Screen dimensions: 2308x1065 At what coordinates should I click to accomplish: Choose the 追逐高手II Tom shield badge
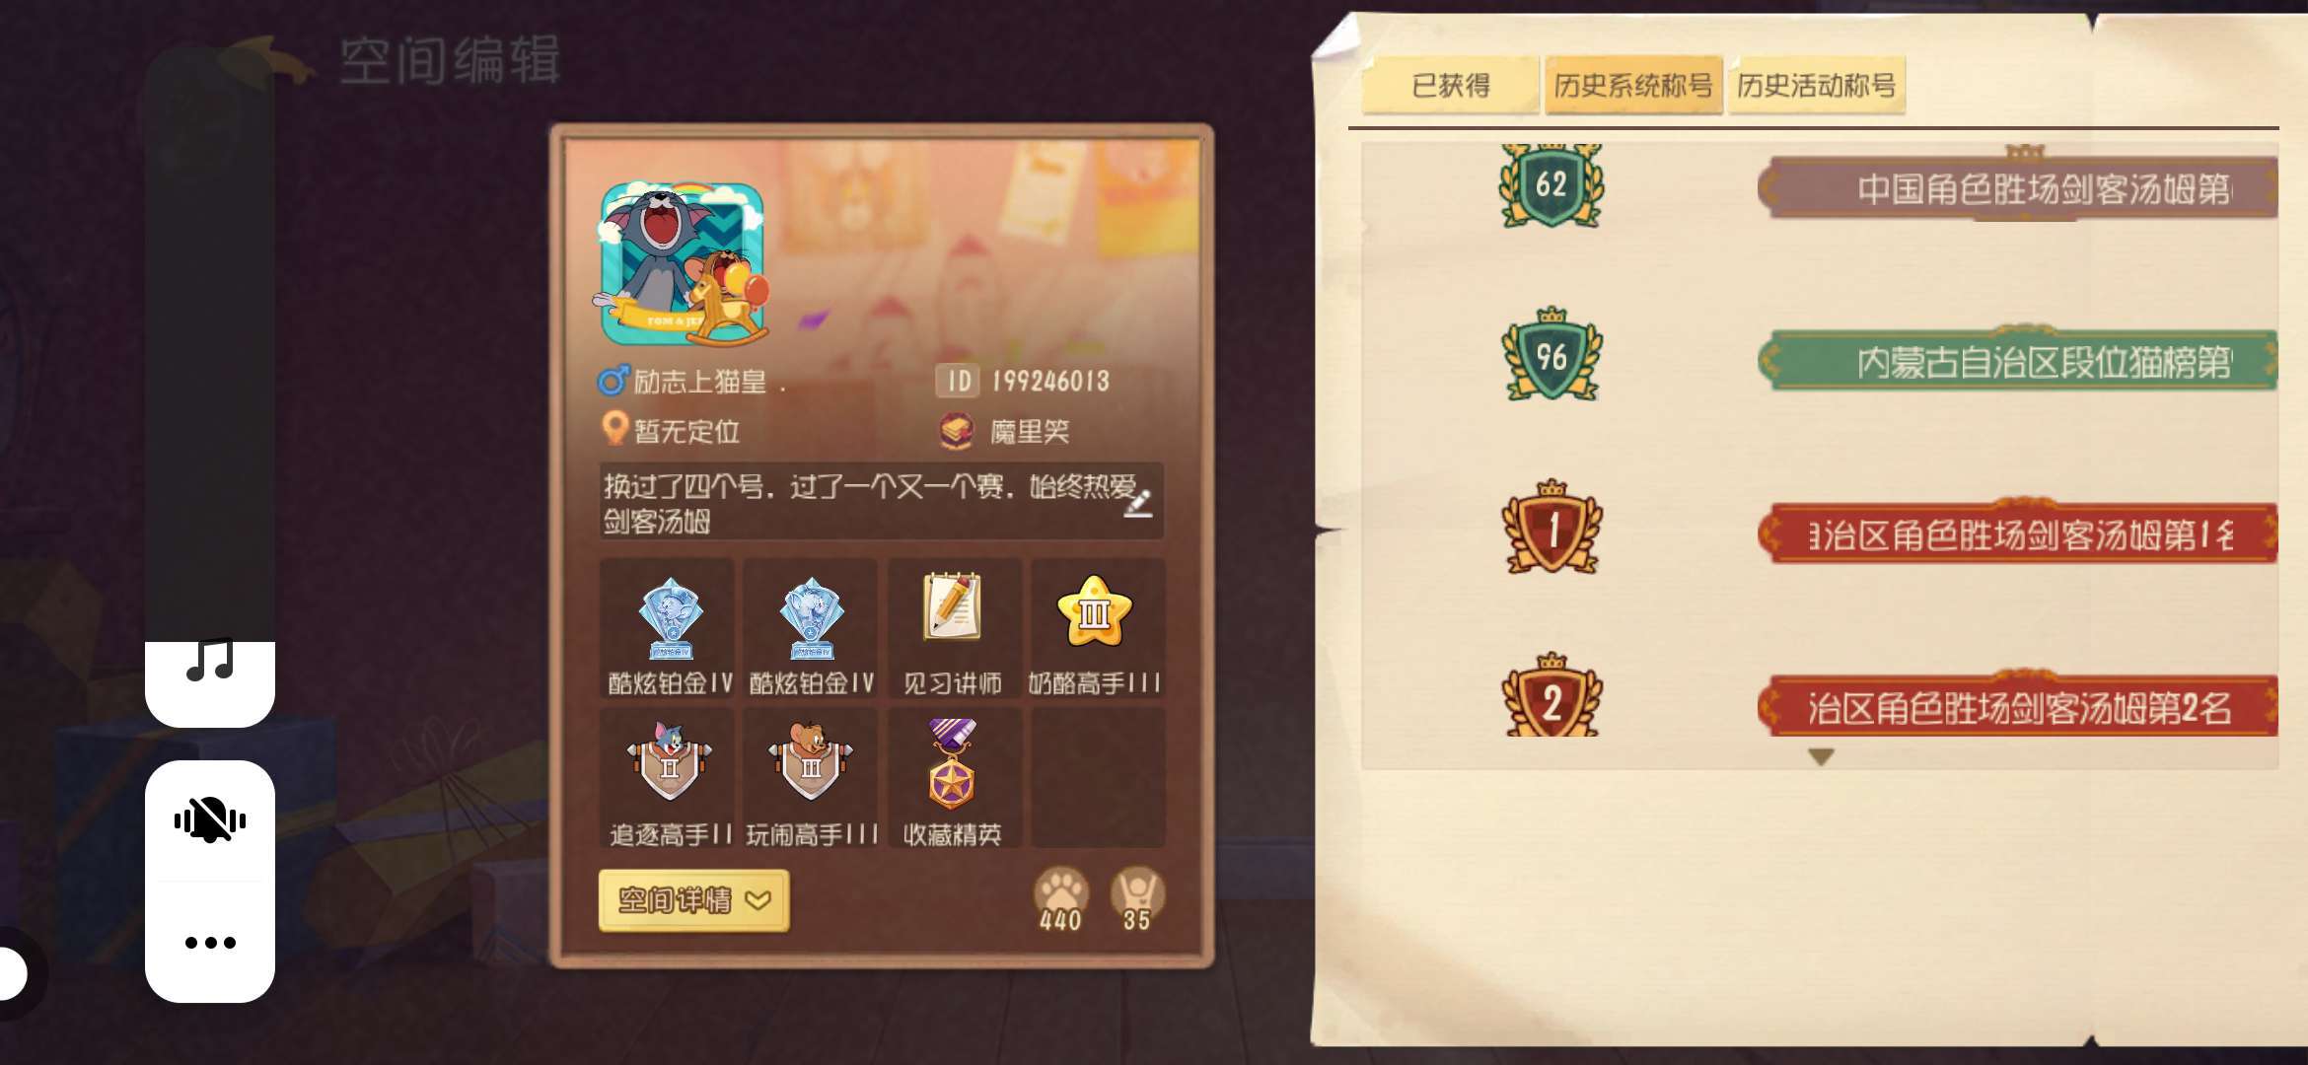point(669,779)
